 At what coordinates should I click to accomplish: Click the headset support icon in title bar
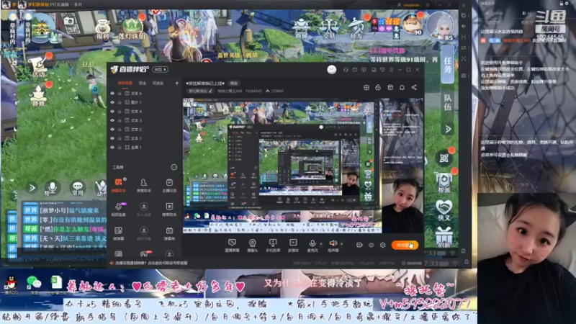346,69
